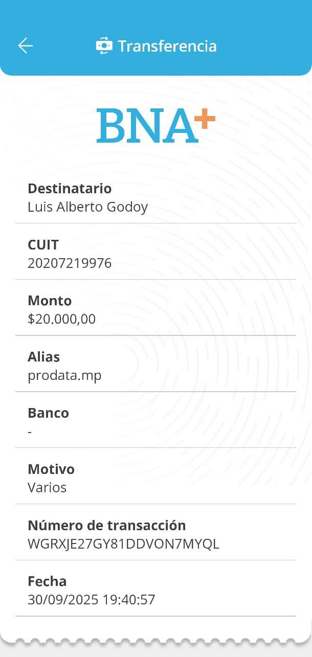Select the $20.000,00 amount
The height and width of the screenshot is (657, 312).
(62, 319)
